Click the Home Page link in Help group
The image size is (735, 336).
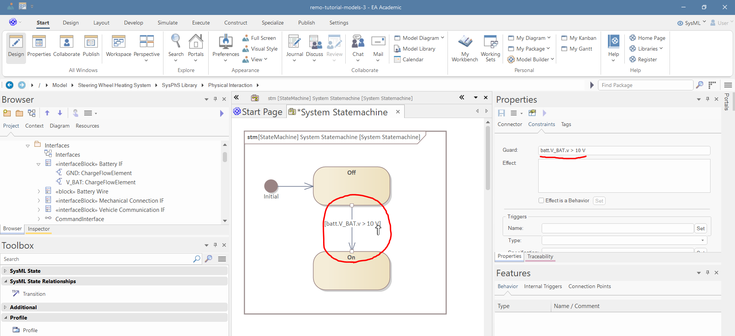pyautogui.click(x=651, y=38)
